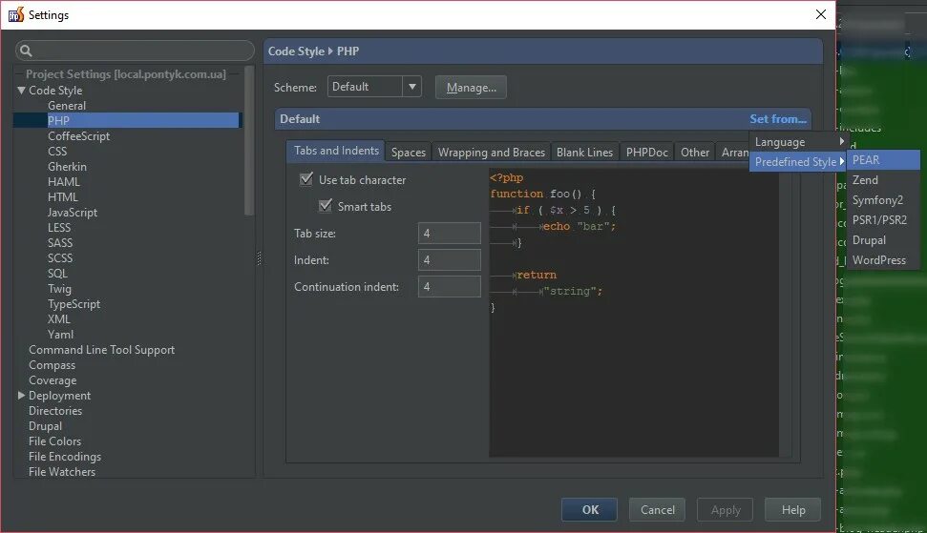Image resolution: width=927 pixels, height=533 pixels.
Task: Choose the Drupal predefined style
Action: click(883, 240)
